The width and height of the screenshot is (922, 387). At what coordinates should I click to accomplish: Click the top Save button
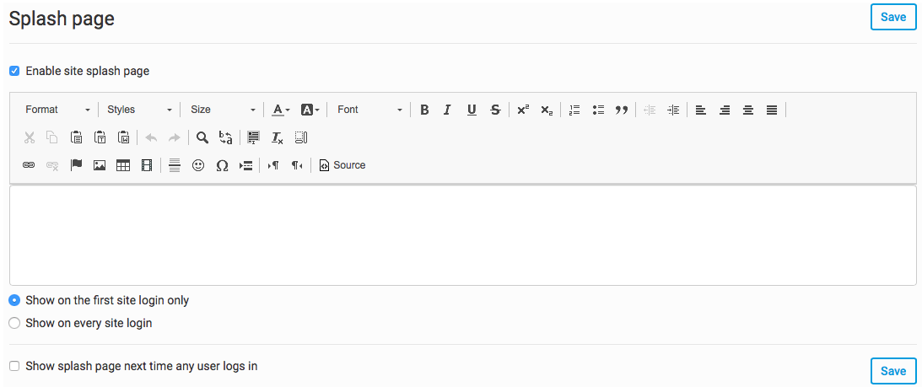pos(892,17)
